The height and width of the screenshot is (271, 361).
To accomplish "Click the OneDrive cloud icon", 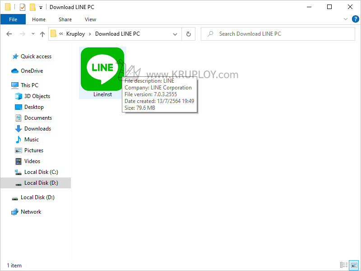I will [x=15, y=71].
